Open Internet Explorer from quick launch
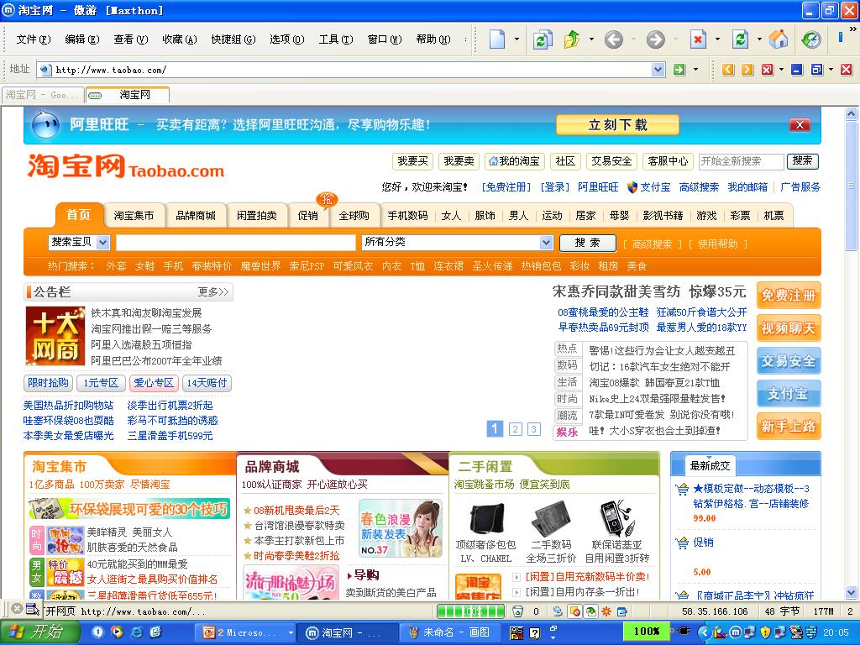 [x=136, y=632]
